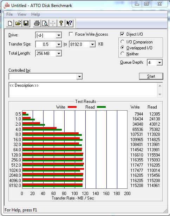Open the File menu
This screenshot has height=216, width=170.
pyautogui.click(x=9, y=14)
